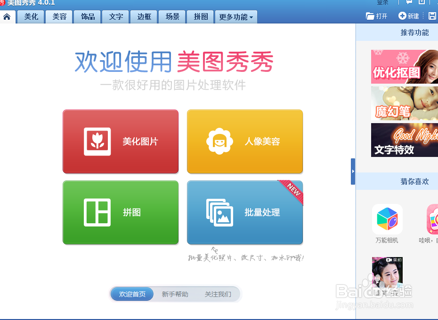
Task: Open the 饰品 tab
Action: (x=88, y=17)
